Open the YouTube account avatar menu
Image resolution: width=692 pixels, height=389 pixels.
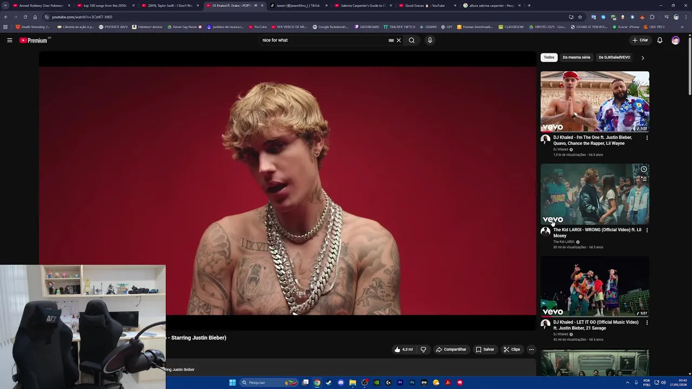pos(675,40)
